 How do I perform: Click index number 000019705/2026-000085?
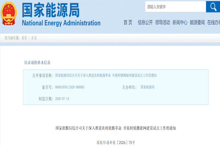point(70,87)
